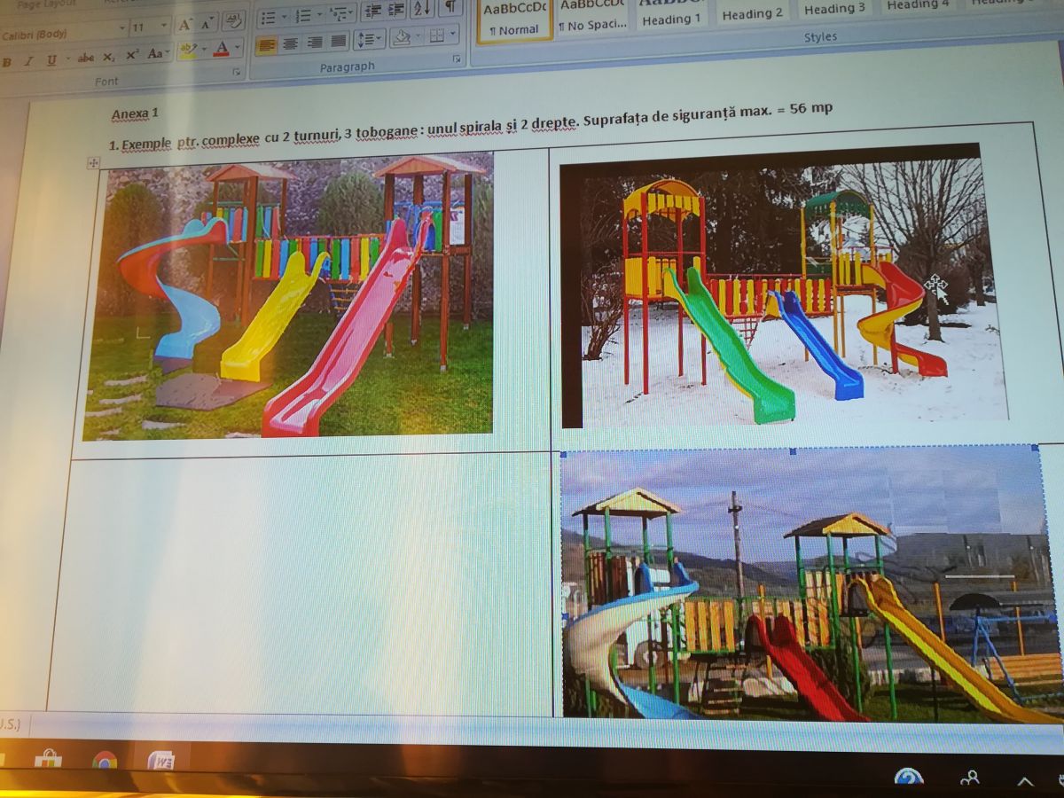Apply superscript formatting
The image size is (1064, 798).
tap(131, 55)
